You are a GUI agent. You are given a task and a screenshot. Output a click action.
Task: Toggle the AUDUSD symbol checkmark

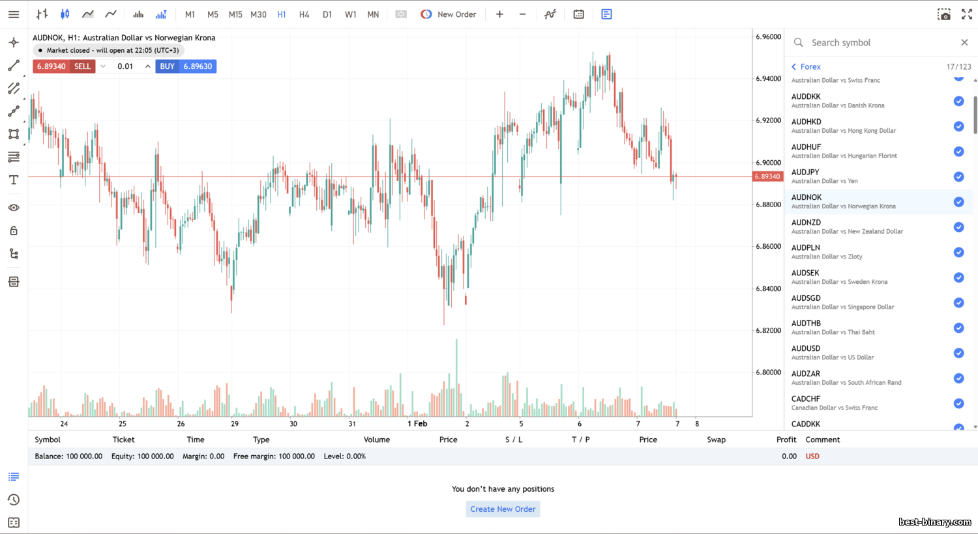958,353
